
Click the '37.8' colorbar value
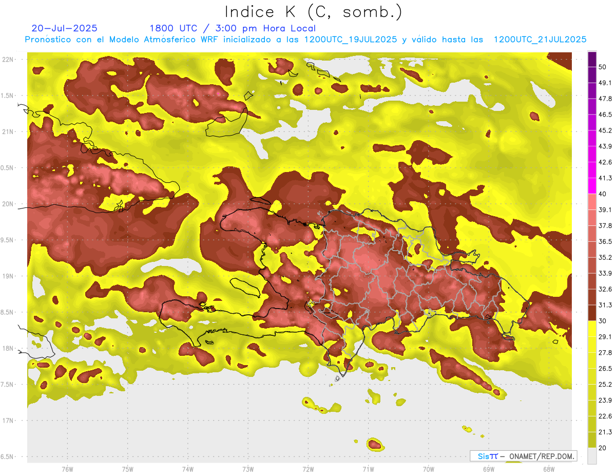coord(605,225)
